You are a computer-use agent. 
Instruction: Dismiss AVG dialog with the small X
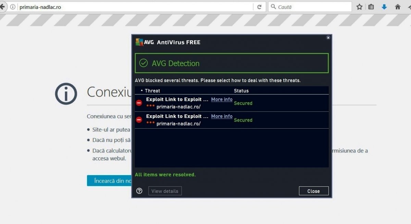[x=328, y=38]
